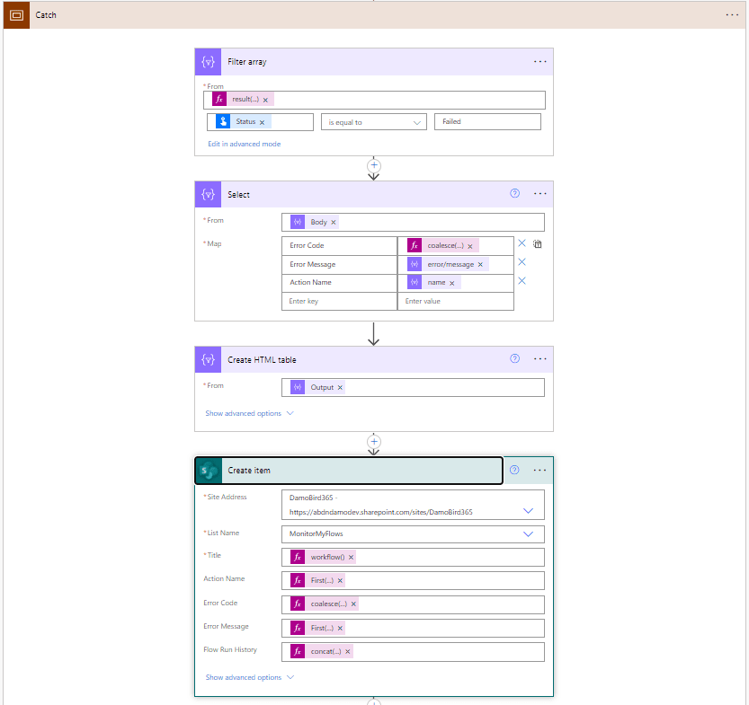The image size is (749, 705).
Task: Click the 'Enter key' input field in Select Map
Action: pyautogui.click(x=339, y=300)
